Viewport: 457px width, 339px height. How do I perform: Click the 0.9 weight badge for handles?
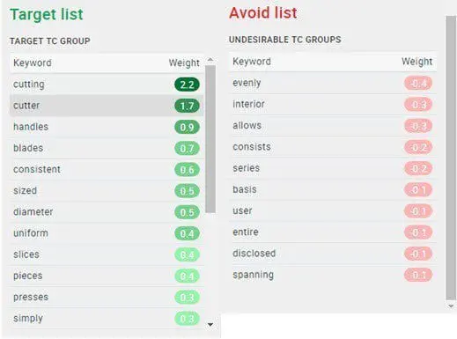point(187,127)
